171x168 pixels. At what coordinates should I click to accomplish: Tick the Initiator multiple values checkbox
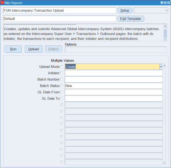pyautogui.click(x=62, y=73)
